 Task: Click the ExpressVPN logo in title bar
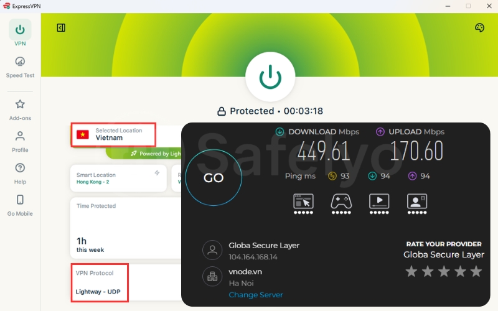6,6
